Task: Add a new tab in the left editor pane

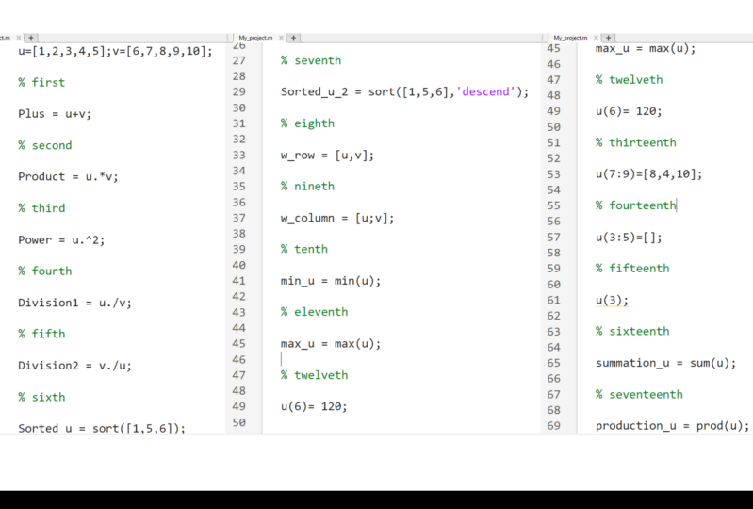Action: 31,36
